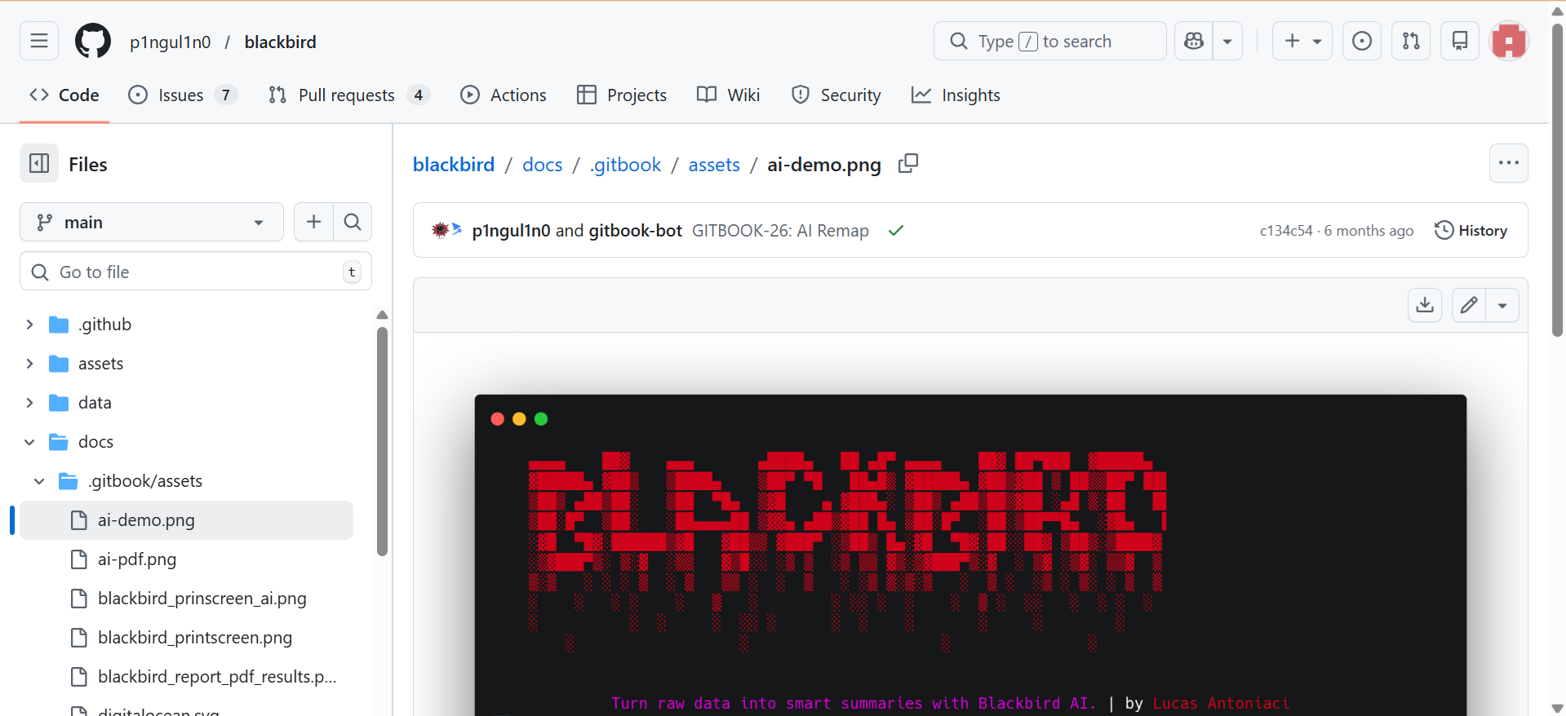Open p1ngul1n0 commit author link
This screenshot has width=1566, height=716.
pos(512,231)
